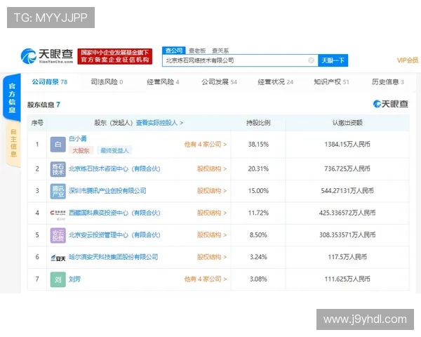This screenshot has width=421, height=337.
Task: Select the 3.08% shareholding cell
Action: (x=258, y=279)
